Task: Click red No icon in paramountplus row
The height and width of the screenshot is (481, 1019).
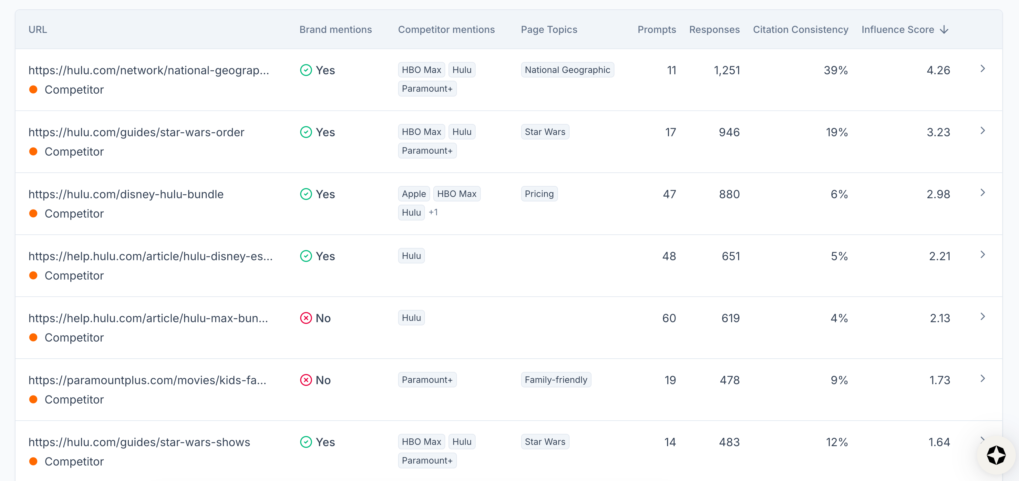Action: pyautogui.click(x=306, y=380)
